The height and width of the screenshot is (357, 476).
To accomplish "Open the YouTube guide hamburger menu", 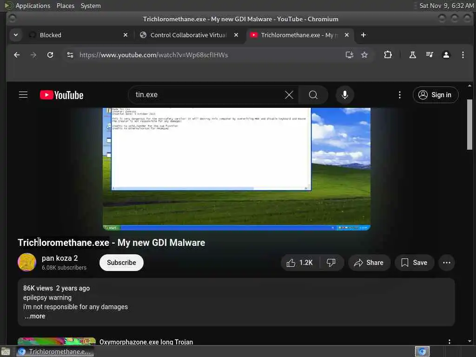I will point(23,95).
